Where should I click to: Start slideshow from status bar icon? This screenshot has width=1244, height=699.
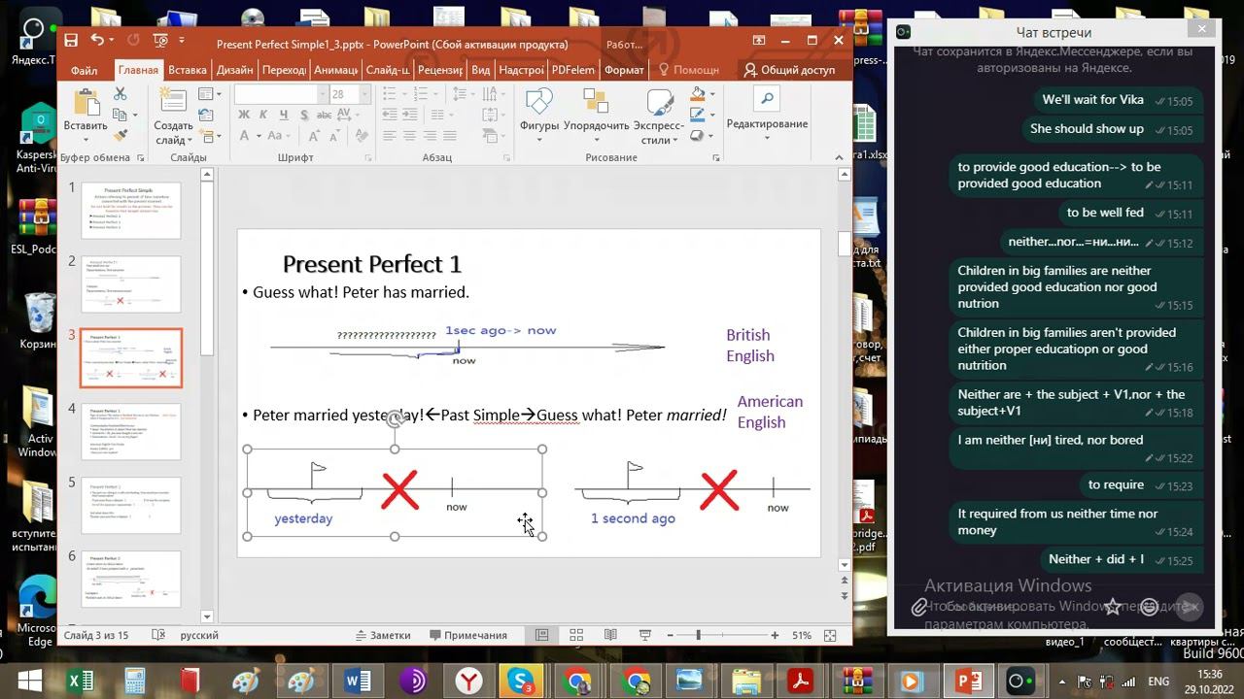pyautogui.click(x=644, y=635)
